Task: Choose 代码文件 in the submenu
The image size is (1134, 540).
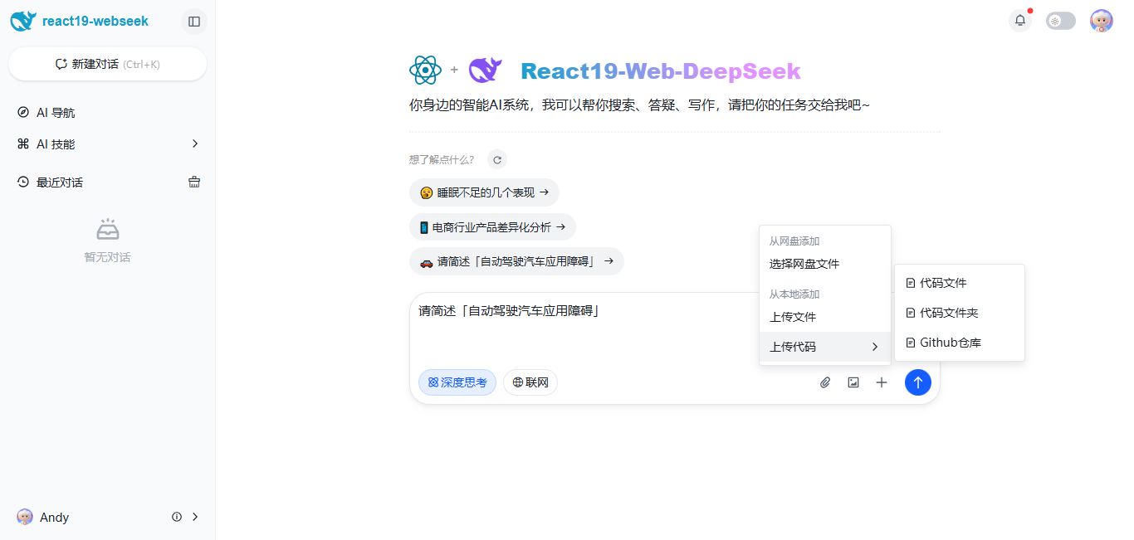Action: tap(960, 283)
